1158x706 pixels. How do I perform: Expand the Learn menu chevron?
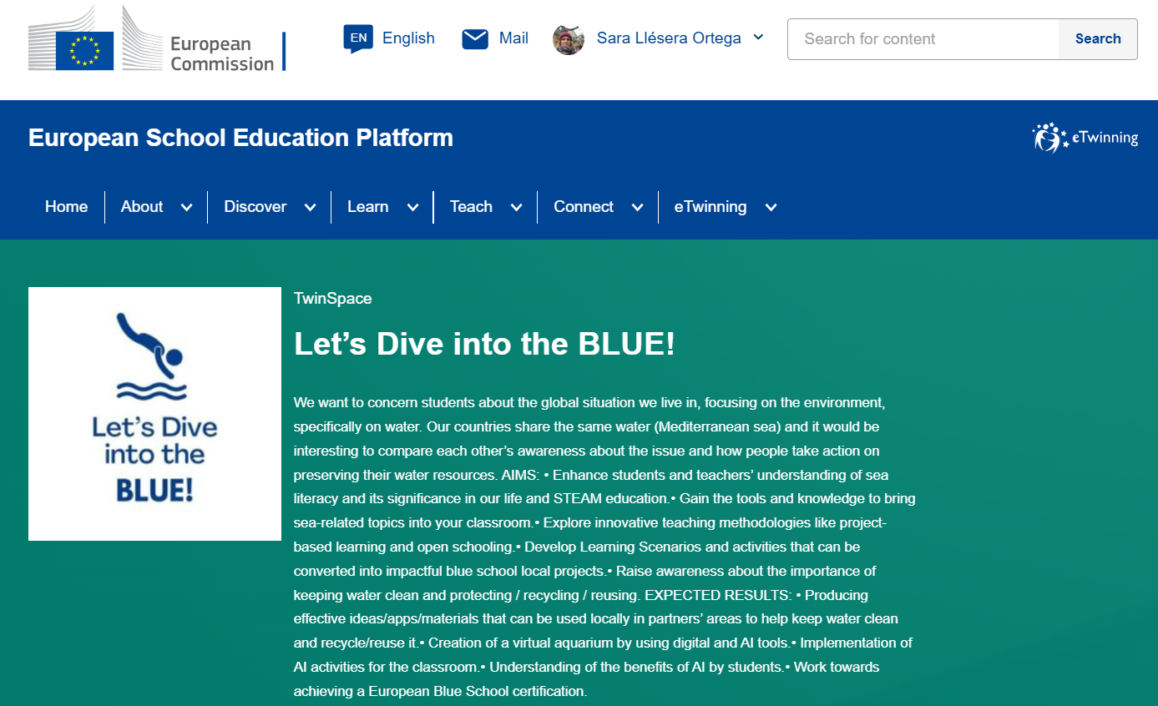coord(412,208)
